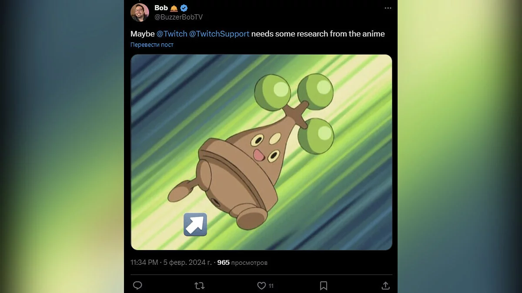Reply using the speech bubble icon

[137, 286]
